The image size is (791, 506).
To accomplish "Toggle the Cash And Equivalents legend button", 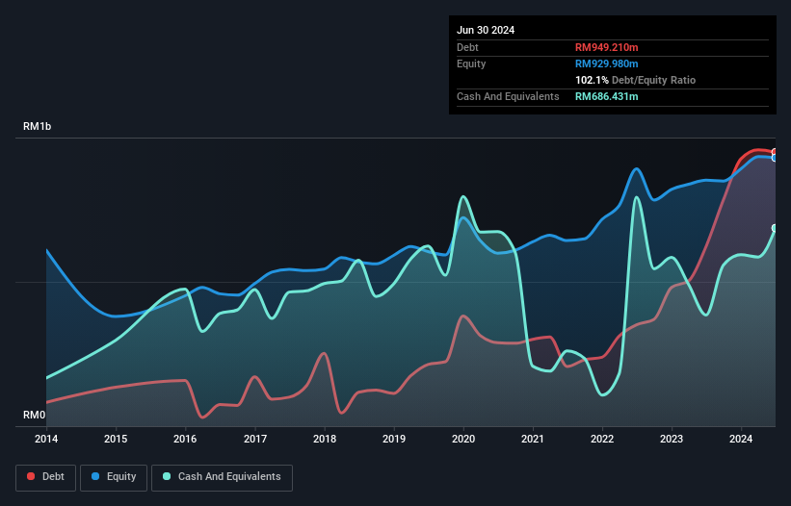I will point(222,477).
